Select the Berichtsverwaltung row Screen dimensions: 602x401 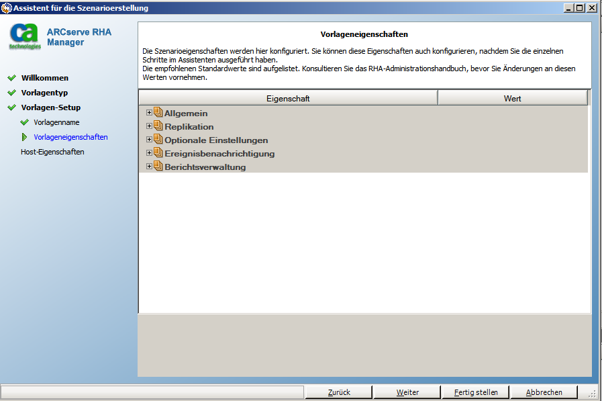coord(363,167)
